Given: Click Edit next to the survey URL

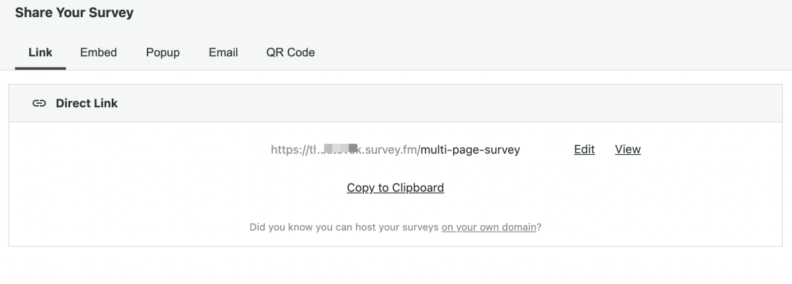Looking at the screenshot, I should [x=584, y=150].
